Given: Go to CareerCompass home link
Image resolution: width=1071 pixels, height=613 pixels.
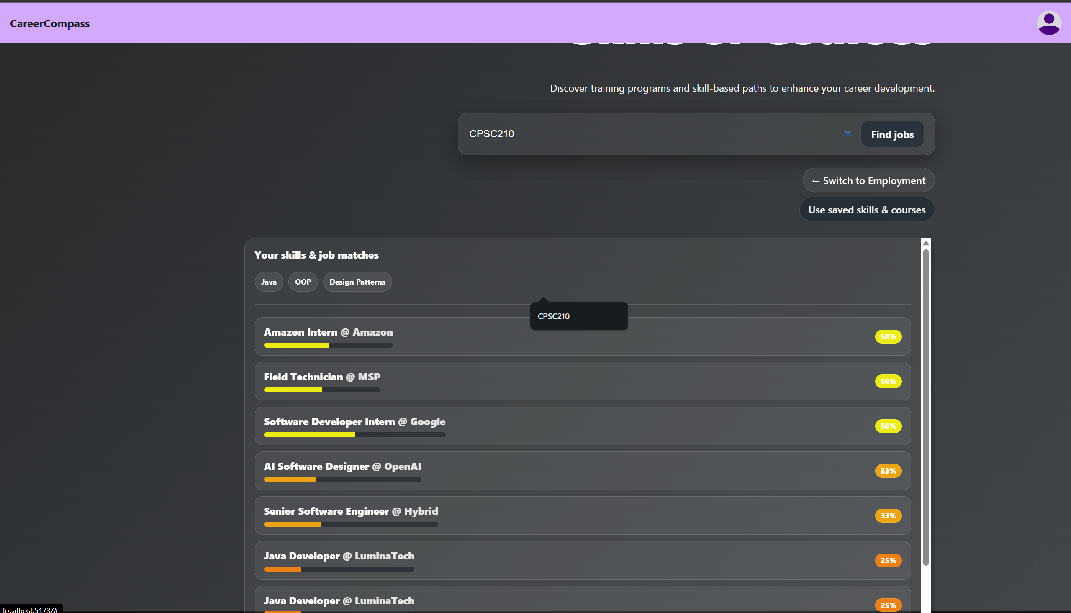Looking at the screenshot, I should (50, 23).
